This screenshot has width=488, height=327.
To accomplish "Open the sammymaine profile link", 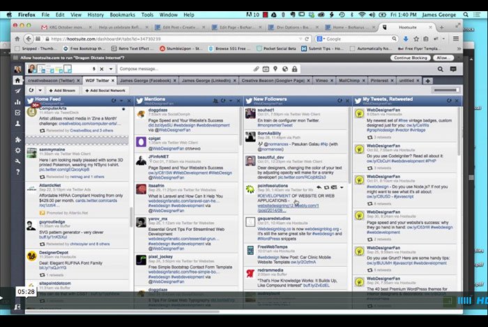I will (x=52, y=150).
